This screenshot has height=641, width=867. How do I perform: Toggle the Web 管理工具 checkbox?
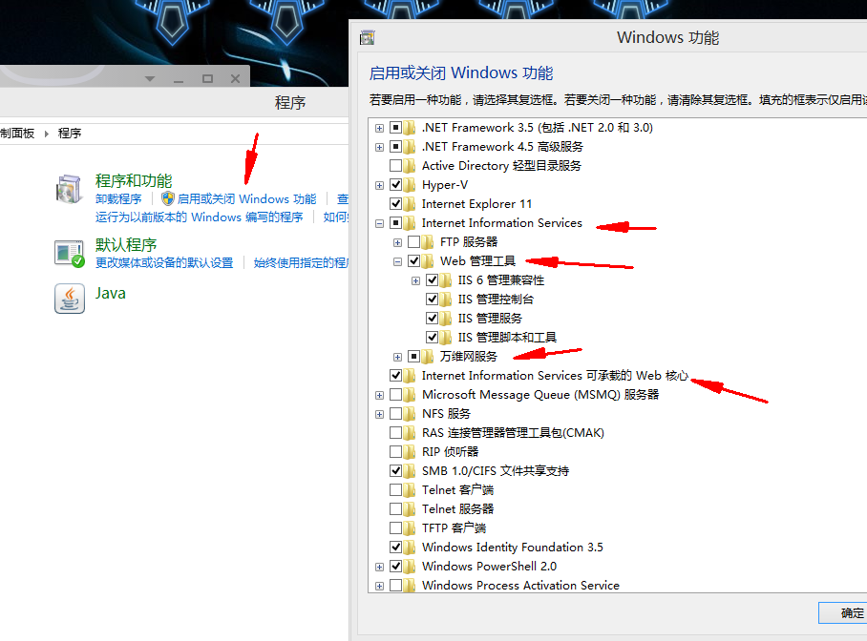(x=413, y=260)
